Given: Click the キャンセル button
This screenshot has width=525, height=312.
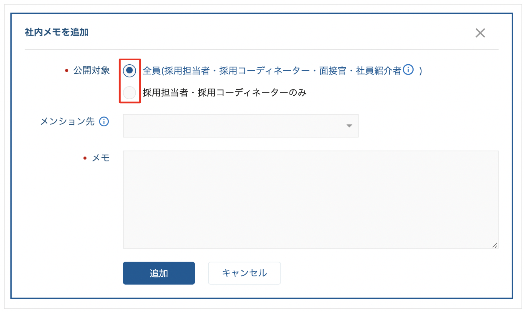Looking at the screenshot, I should click(x=244, y=273).
